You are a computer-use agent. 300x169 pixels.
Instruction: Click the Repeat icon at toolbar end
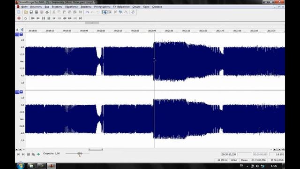click(x=133, y=12)
